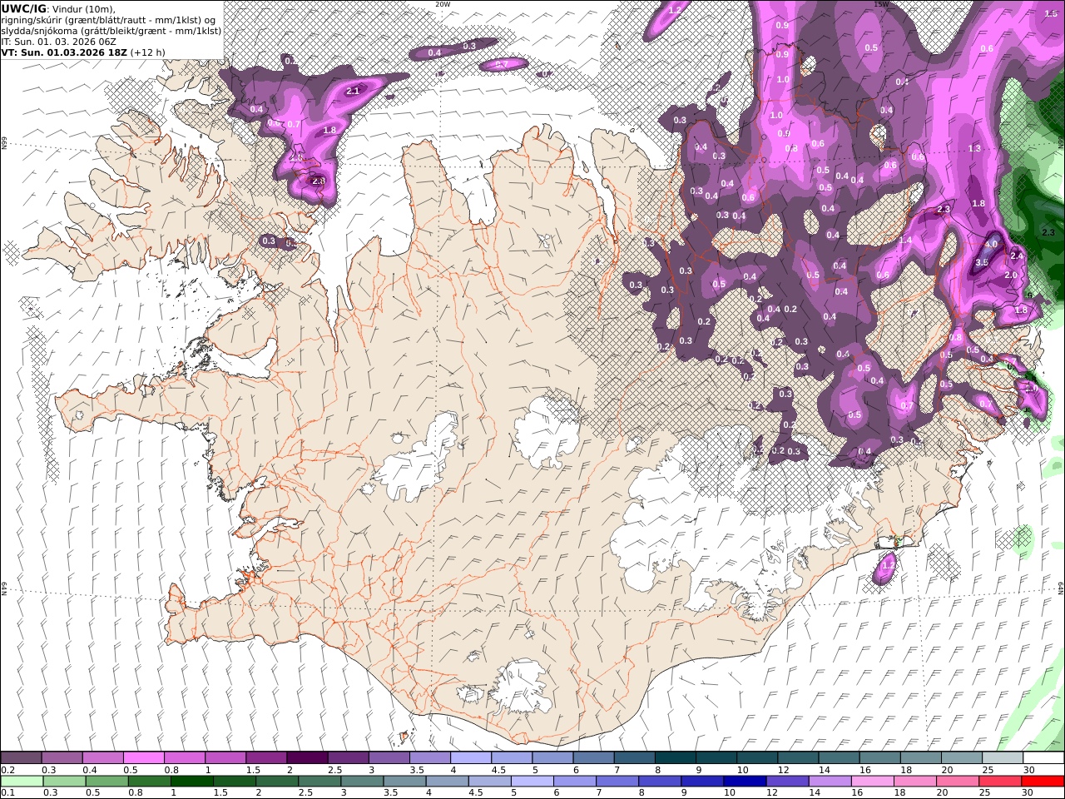Click the bottom-row pink swatch between 16 and 18
The height and width of the screenshot is (799, 1065).
click(873, 781)
